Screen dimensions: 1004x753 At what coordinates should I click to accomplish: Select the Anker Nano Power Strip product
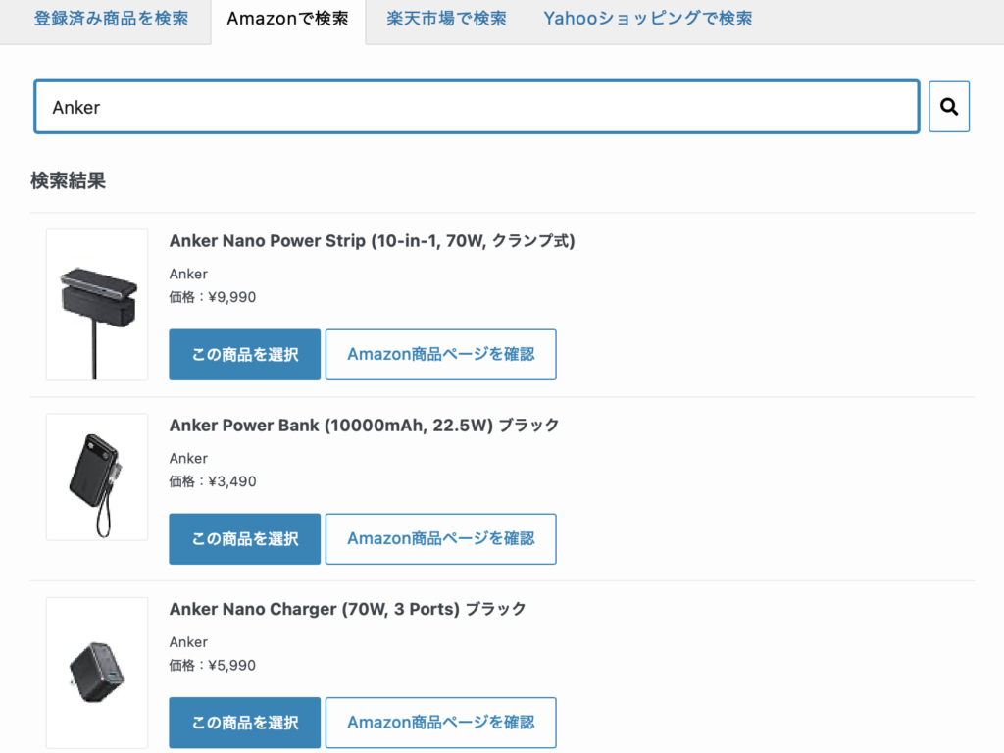244,355
